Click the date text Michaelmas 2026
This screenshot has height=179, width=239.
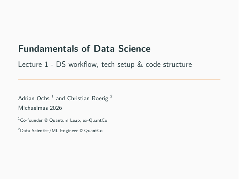click(40, 108)
